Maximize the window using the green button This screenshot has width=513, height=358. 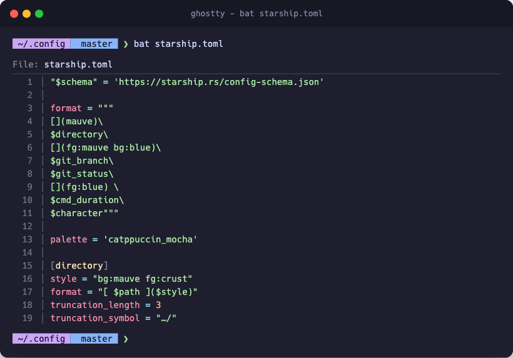(39, 13)
